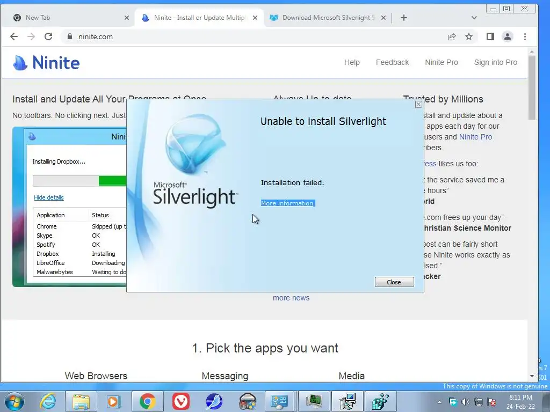Close the Download Microsoft Silverlight tab
The height and width of the screenshot is (412, 550).
pos(383,18)
